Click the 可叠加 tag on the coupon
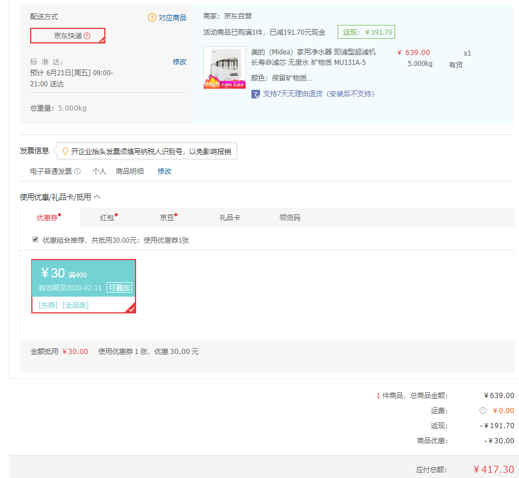 [119, 287]
